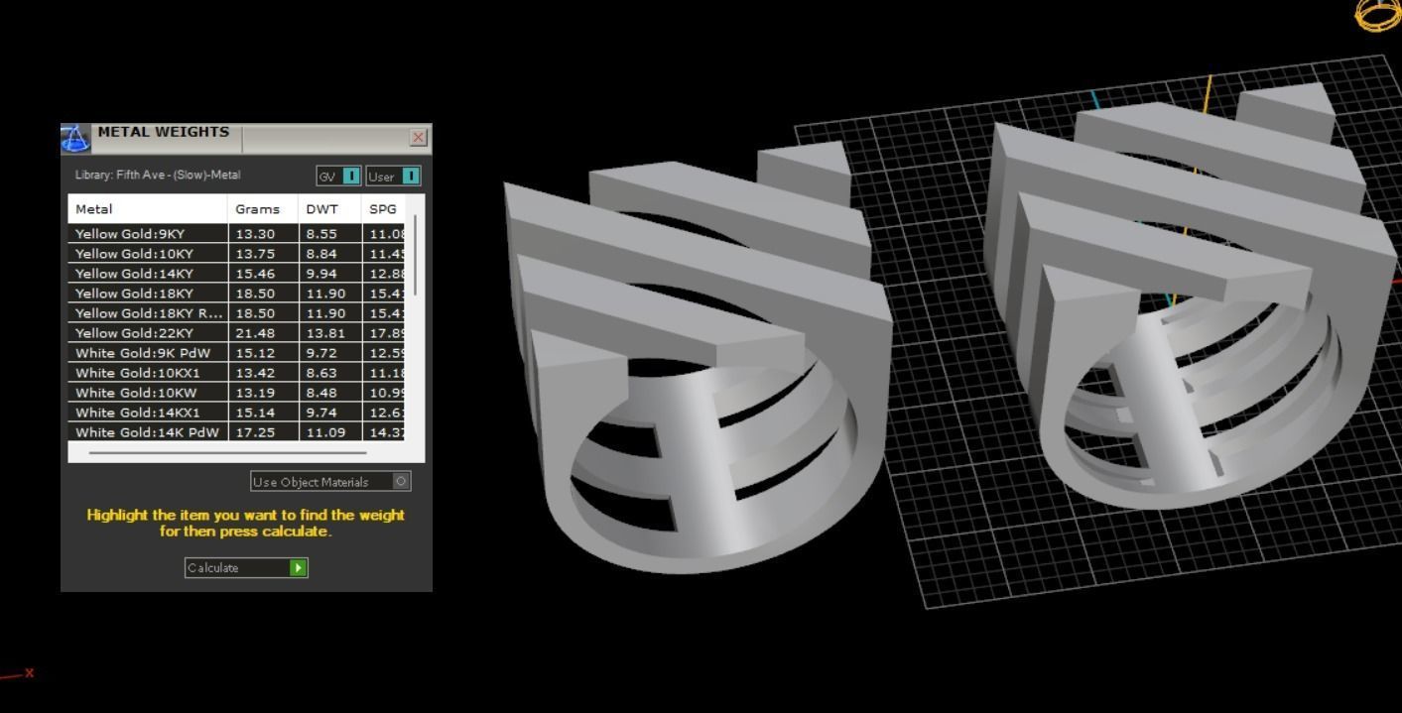Image resolution: width=1402 pixels, height=713 pixels.
Task: Select the White Gold:10KX1 row
Action: 237,373
